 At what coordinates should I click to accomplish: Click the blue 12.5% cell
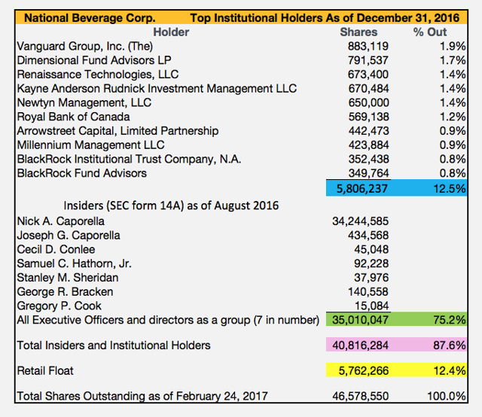tap(429, 188)
